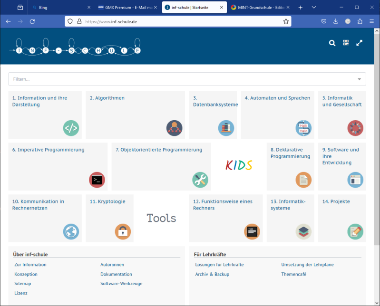Expand the Filtern dropdown arrow
Image resolution: width=380 pixels, height=306 pixels.
tap(359, 79)
